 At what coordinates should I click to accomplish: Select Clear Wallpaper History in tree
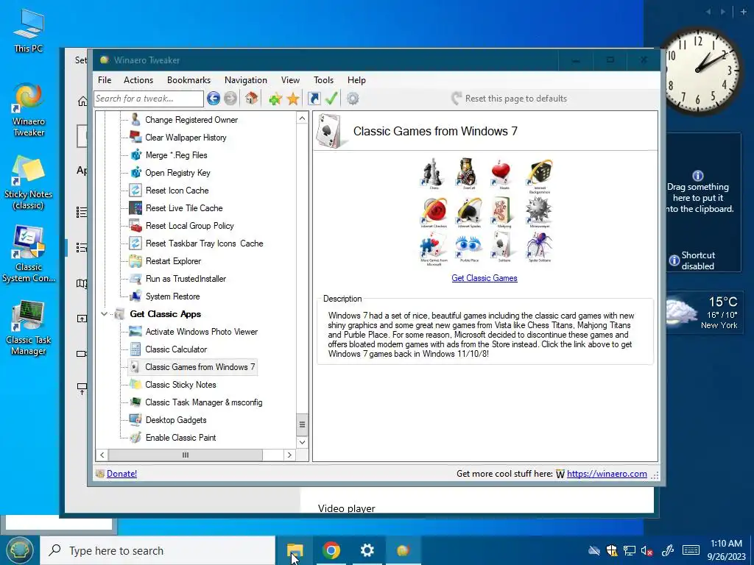[x=186, y=138]
